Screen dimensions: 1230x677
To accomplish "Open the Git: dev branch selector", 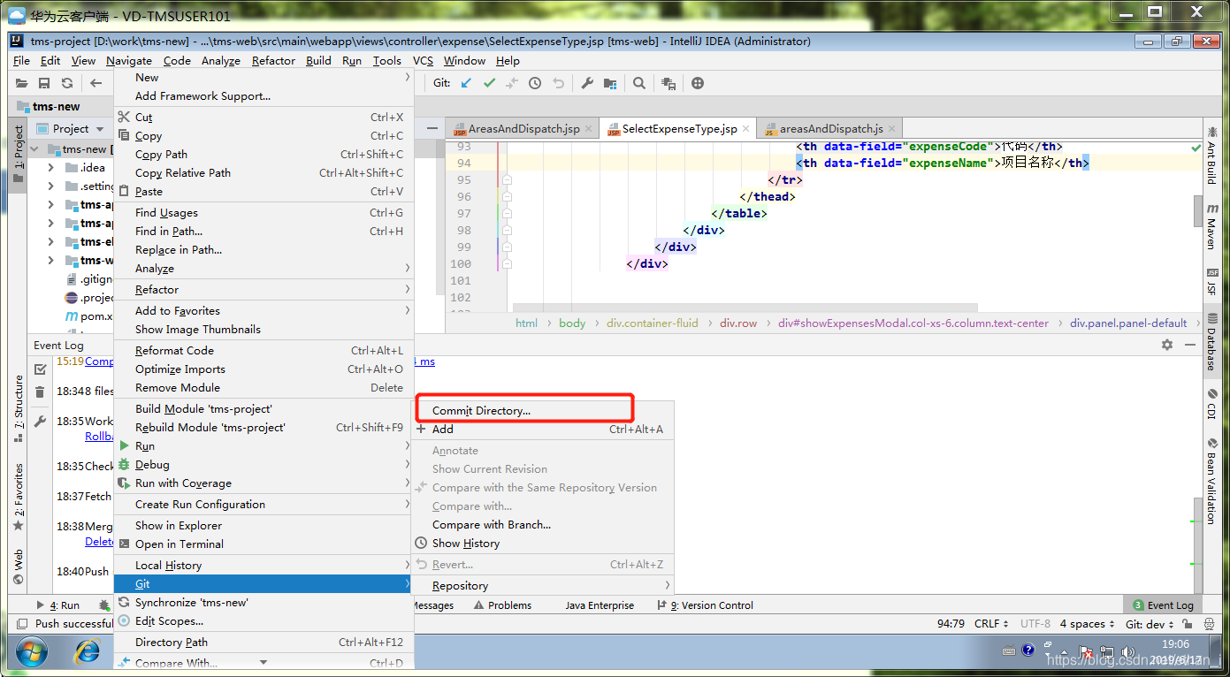I will pyautogui.click(x=1150, y=624).
